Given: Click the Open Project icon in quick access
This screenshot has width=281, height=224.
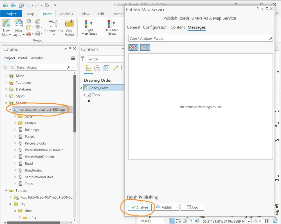Looking at the screenshot, I should click(14, 5).
